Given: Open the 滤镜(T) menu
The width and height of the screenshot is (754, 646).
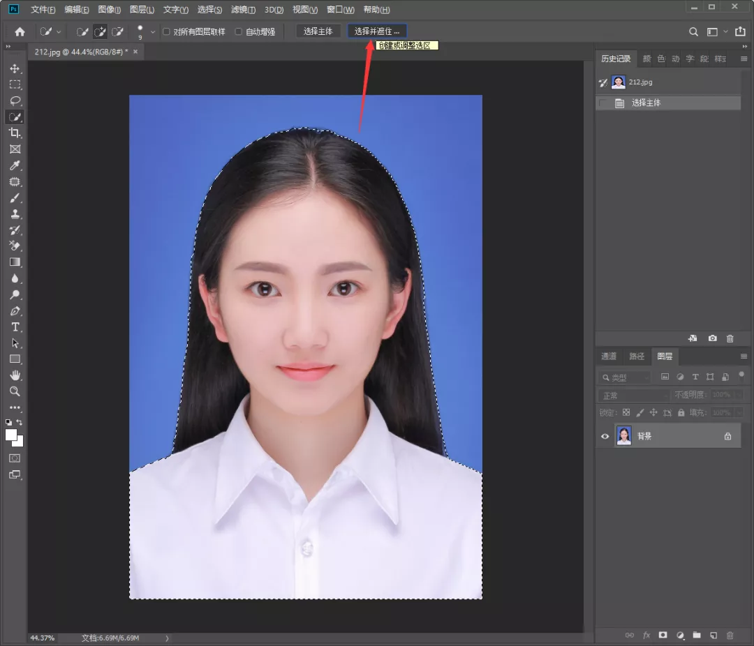Looking at the screenshot, I should point(243,10).
